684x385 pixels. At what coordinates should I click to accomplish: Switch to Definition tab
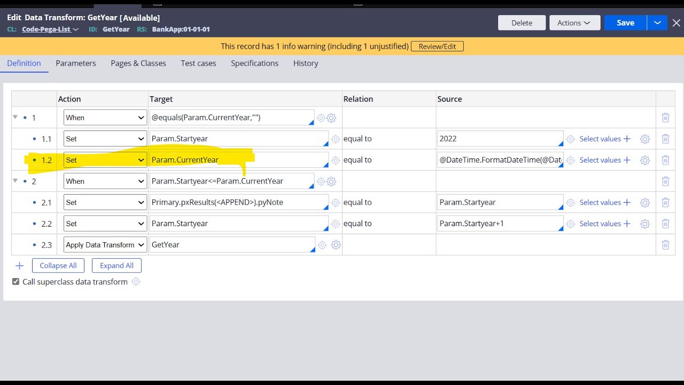click(24, 63)
